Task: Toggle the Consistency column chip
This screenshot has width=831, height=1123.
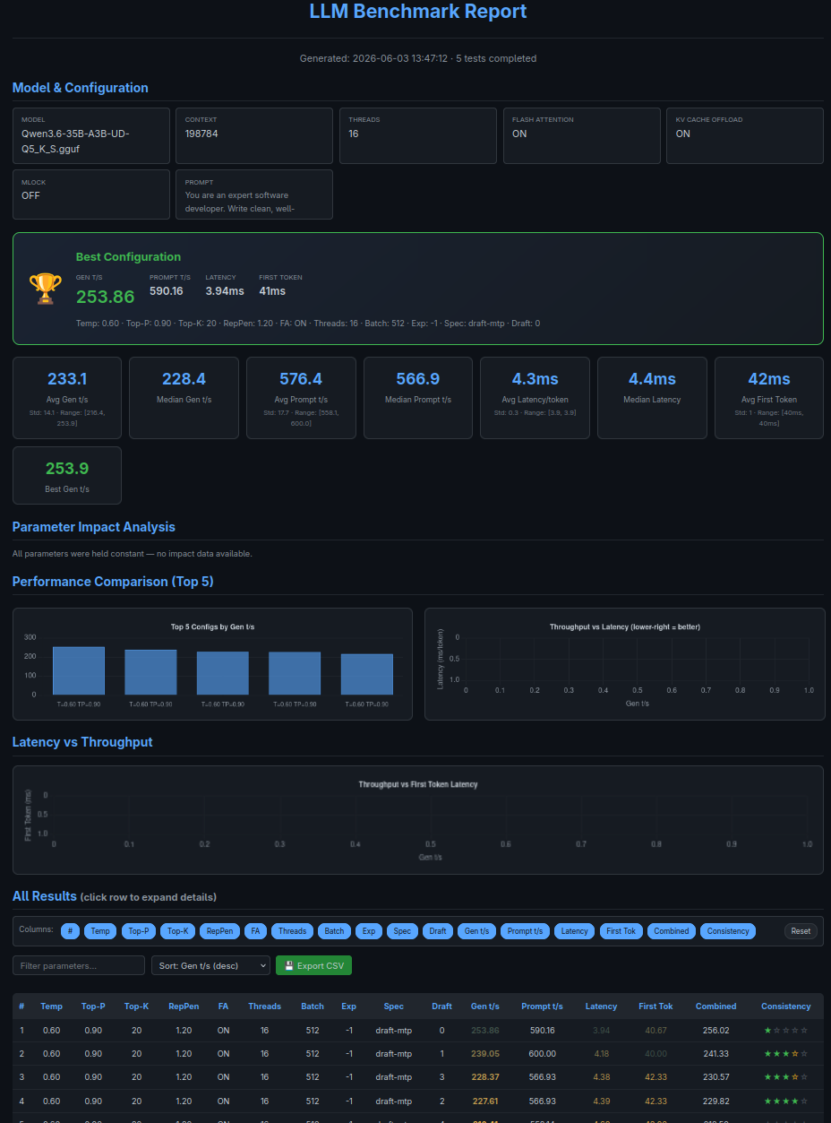Action: [x=728, y=931]
